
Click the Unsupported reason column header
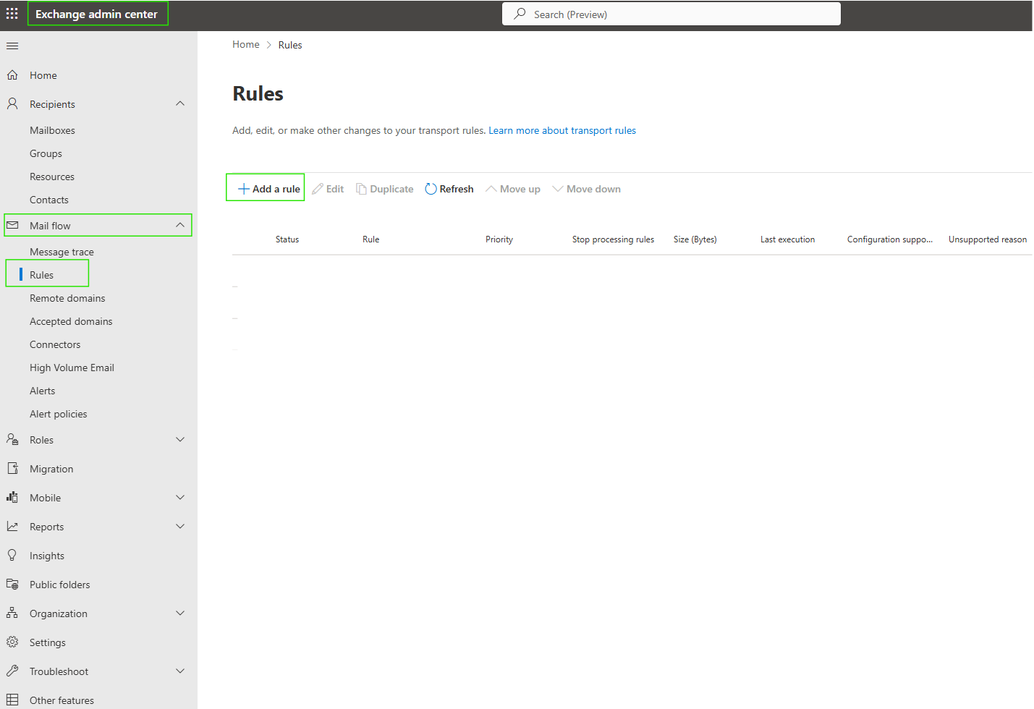[988, 239]
